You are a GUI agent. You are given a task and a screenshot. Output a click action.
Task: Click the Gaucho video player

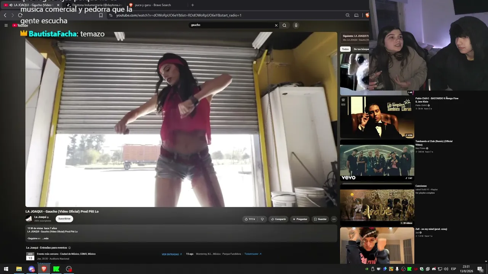181,119
